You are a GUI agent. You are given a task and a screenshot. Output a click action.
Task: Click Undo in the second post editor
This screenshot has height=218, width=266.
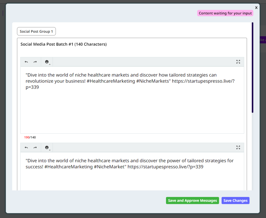coord(26,147)
